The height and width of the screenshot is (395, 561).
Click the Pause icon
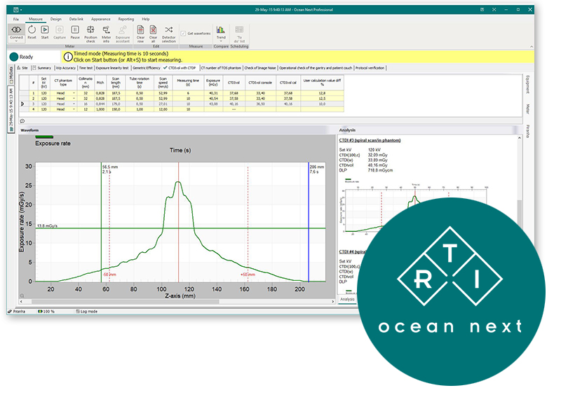pyautogui.click(x=75, y=29)
